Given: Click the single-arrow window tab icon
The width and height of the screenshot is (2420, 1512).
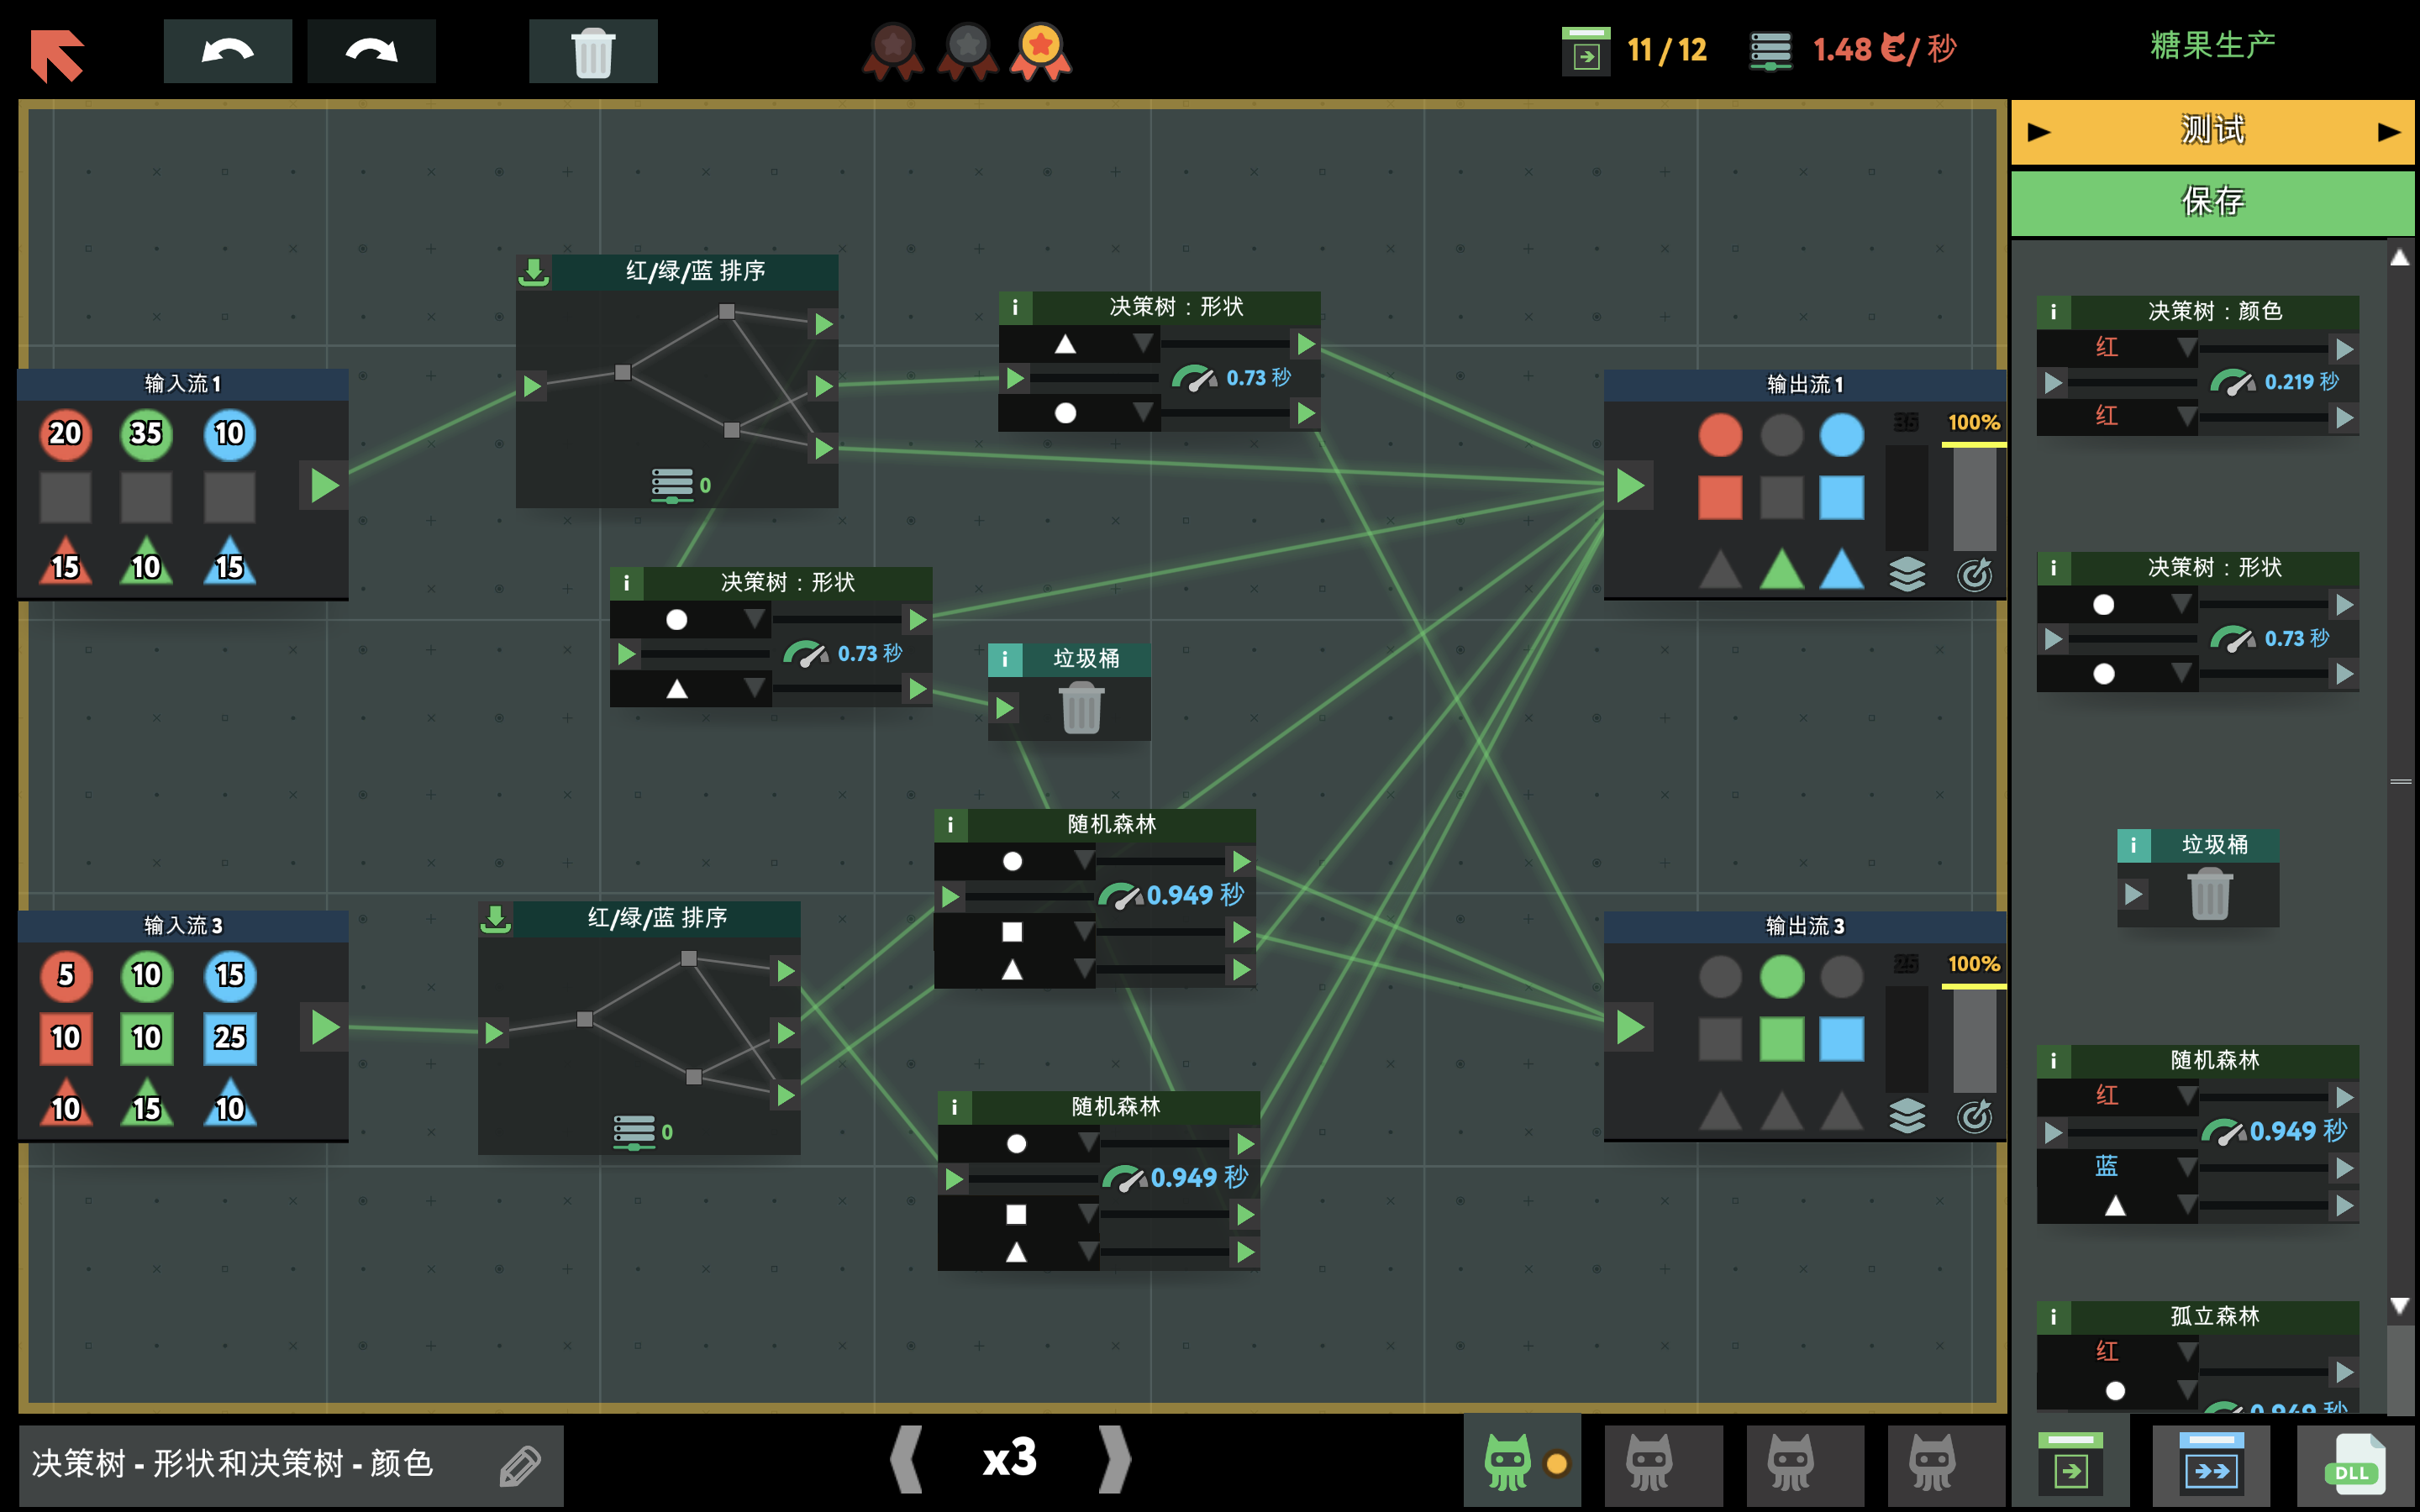Looking at the screenshot, I should [2070, 1466].
